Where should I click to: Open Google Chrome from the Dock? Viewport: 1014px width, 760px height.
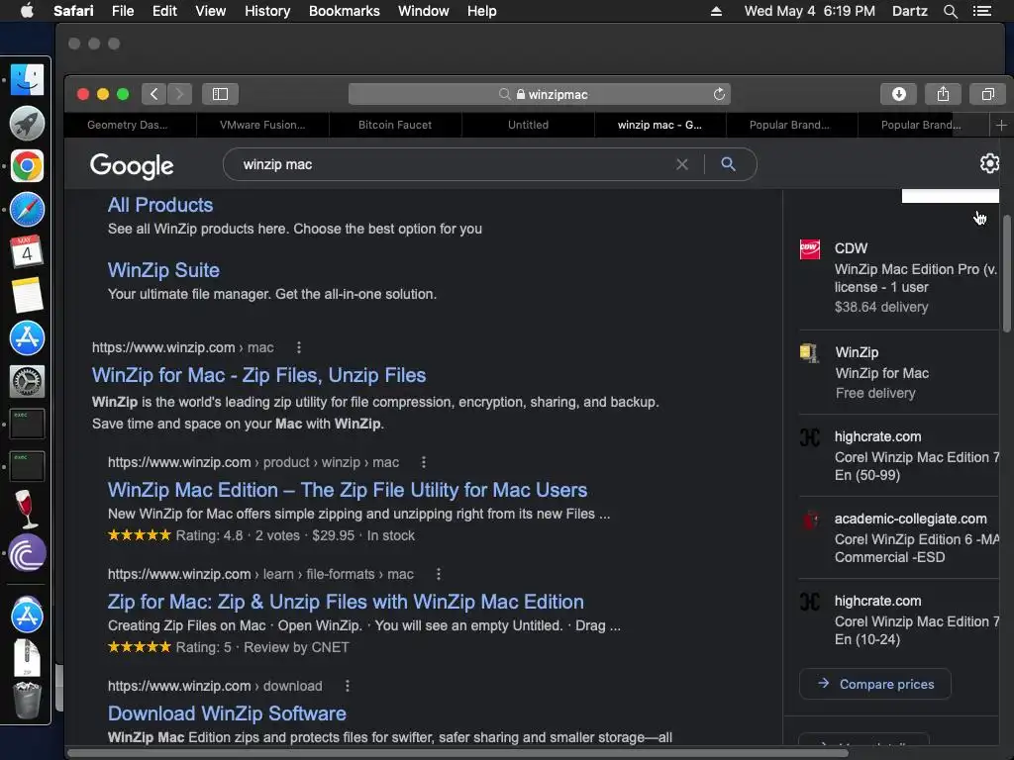click(x=27, y=166)
